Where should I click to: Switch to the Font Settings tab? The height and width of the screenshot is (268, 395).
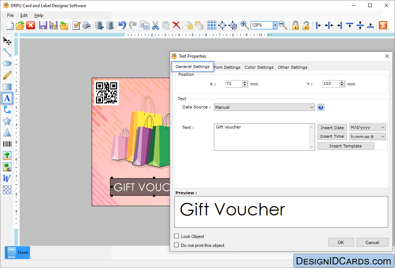point(227,67)
